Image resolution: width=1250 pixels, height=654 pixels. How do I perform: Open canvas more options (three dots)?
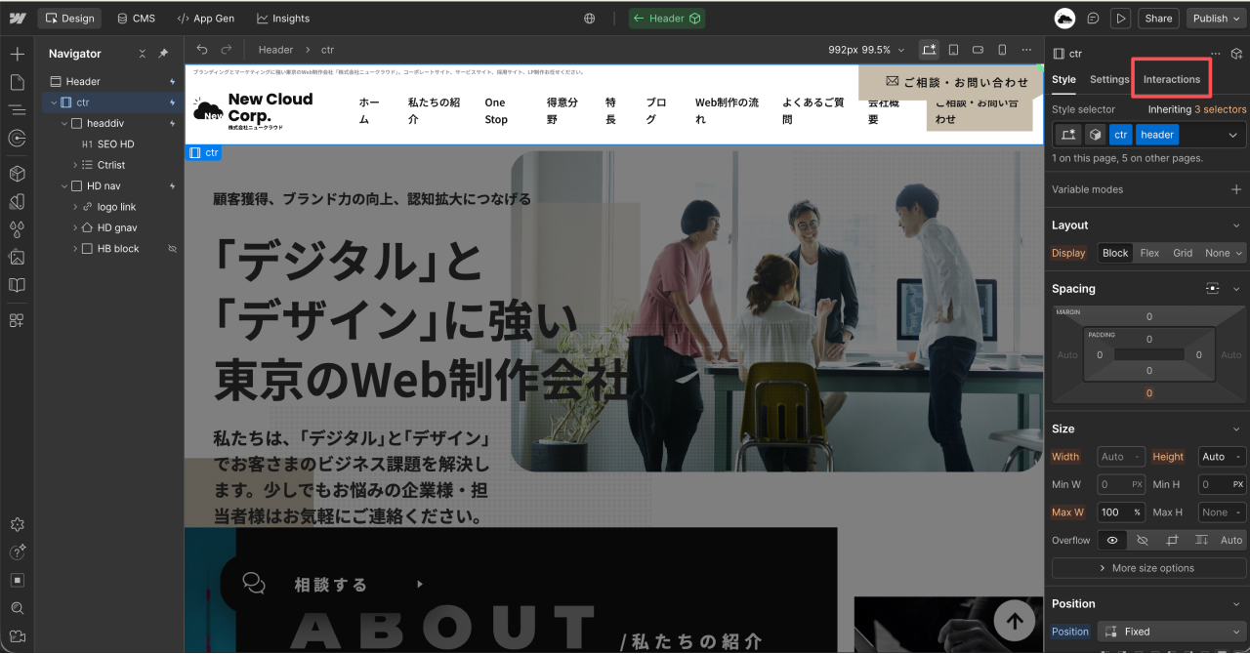(x=1026, y=50)
